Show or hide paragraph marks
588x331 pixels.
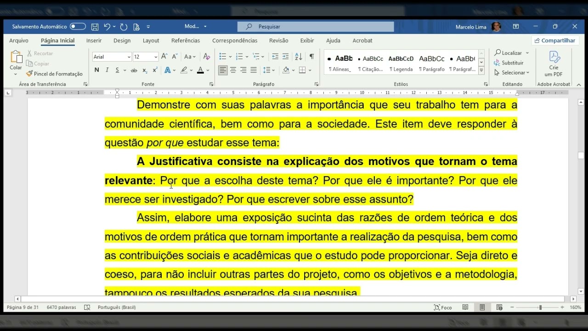click(x=311, y=57)
